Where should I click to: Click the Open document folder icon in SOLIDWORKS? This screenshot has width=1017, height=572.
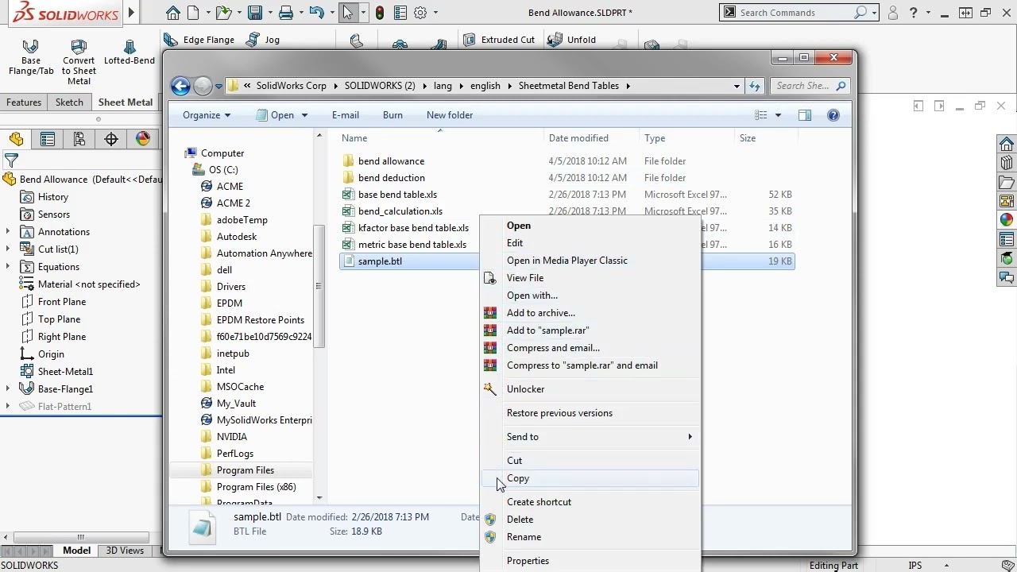tap(224, 13)
